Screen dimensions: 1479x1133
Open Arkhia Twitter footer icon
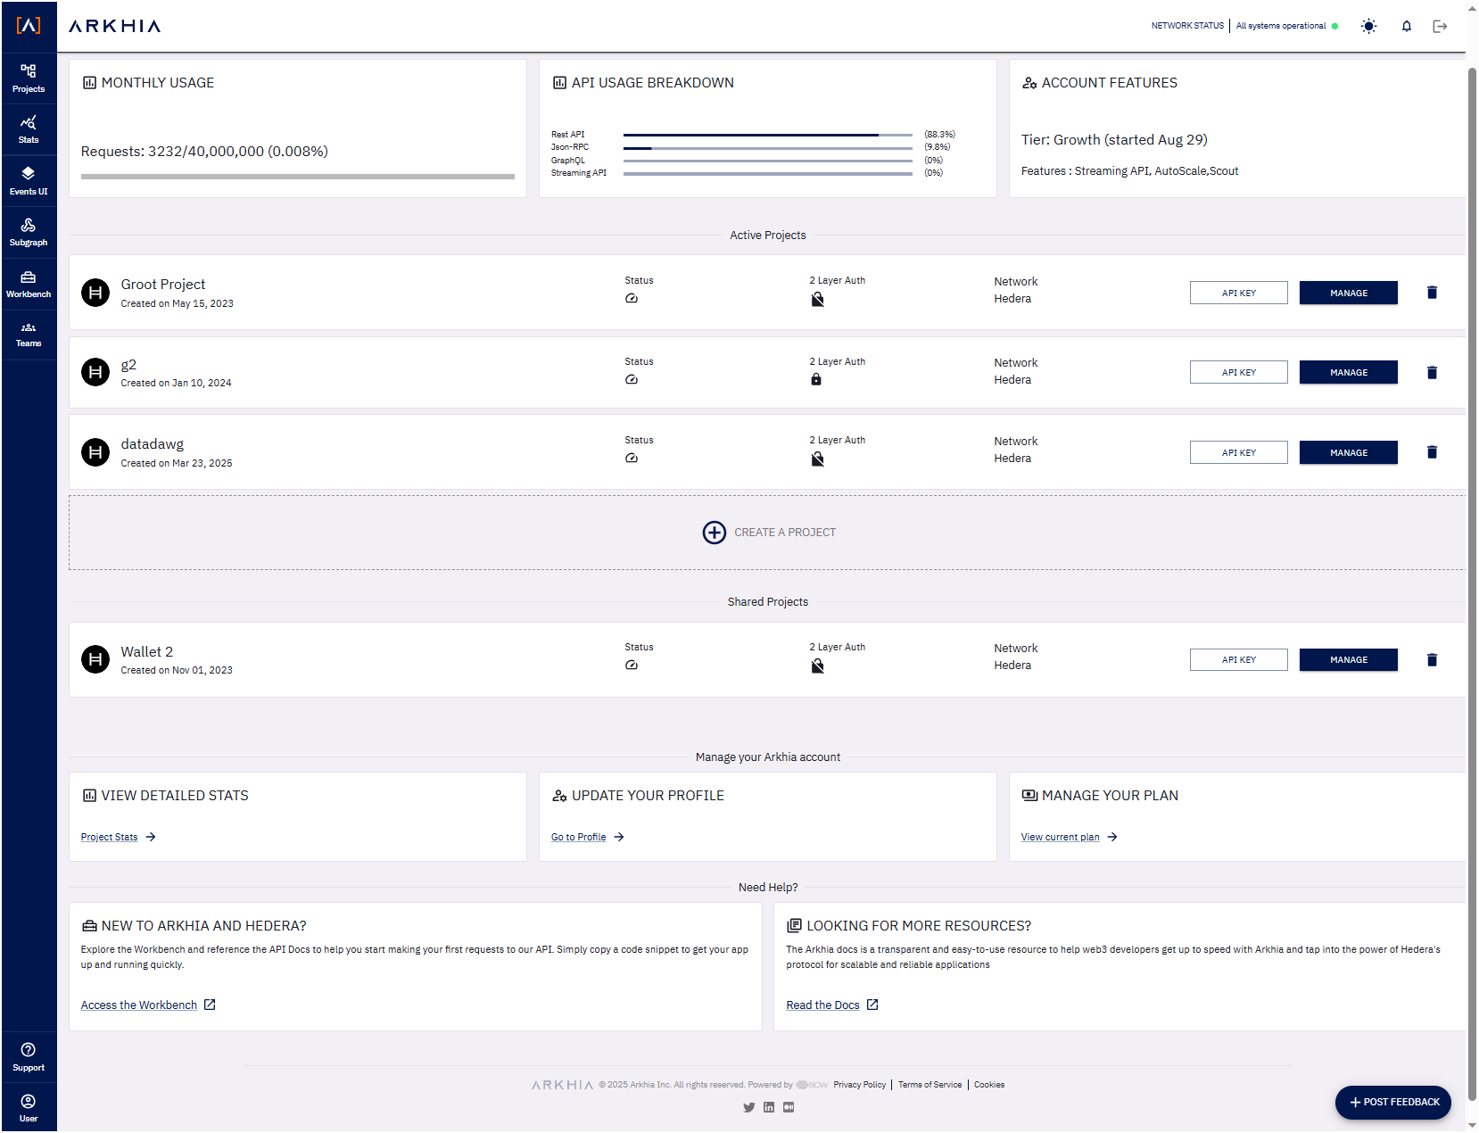click(748, 1107)
